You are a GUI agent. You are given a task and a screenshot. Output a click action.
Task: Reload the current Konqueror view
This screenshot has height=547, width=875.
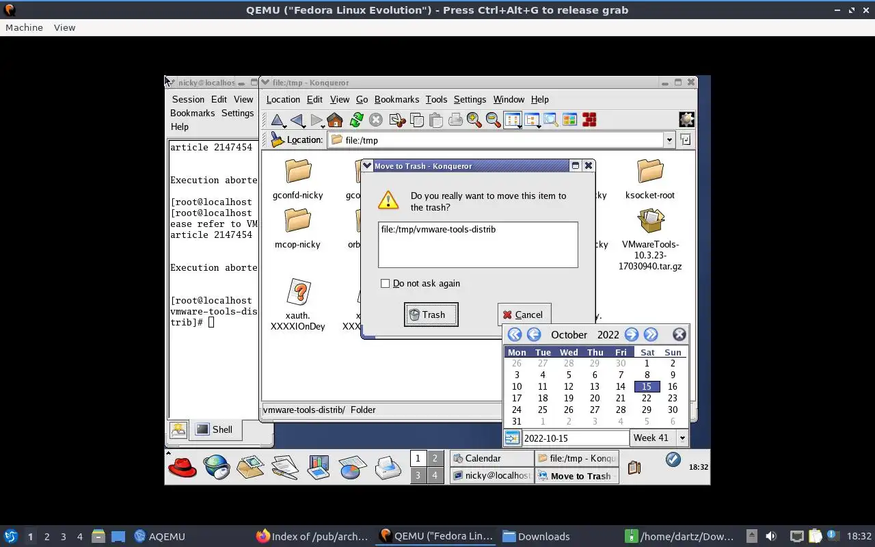(x=356, y=120)
